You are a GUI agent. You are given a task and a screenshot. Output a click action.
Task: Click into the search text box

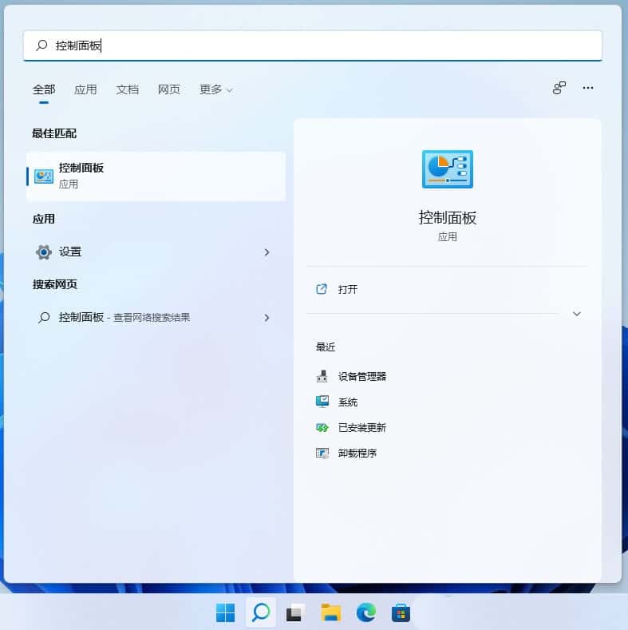coord(319,46)
